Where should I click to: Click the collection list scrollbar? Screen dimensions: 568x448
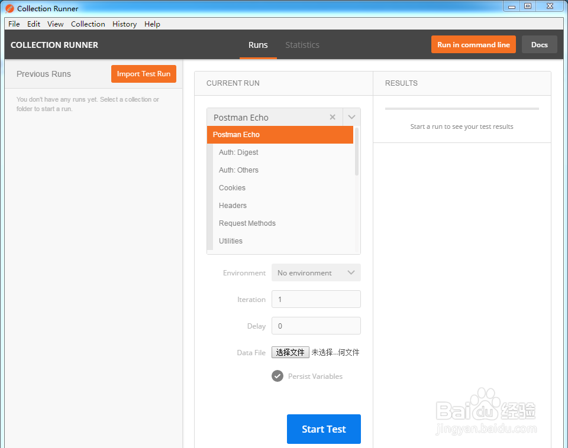[x=357, y=151]
